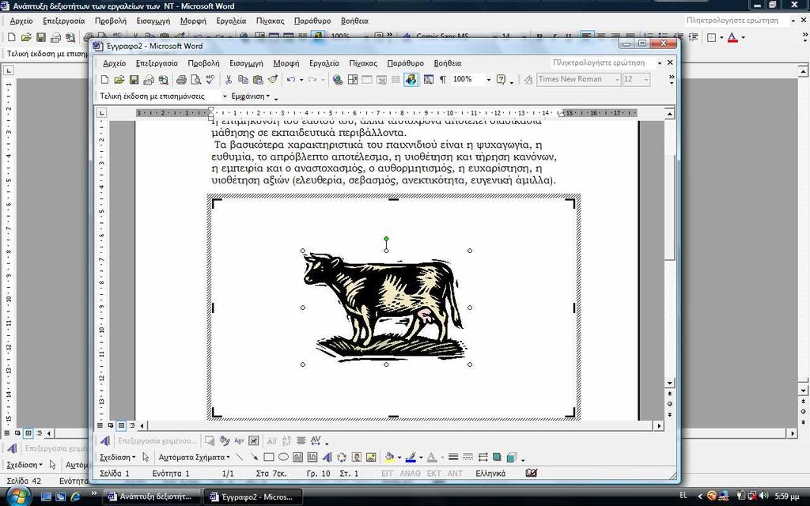This screenshot has width=810, height=506.
Task: Select the Rectangle drawing tool
Action: click(269, 458)
